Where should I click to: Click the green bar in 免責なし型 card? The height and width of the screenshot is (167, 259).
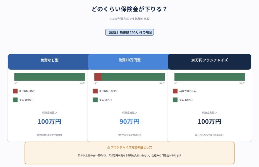(x=50, y=77)
